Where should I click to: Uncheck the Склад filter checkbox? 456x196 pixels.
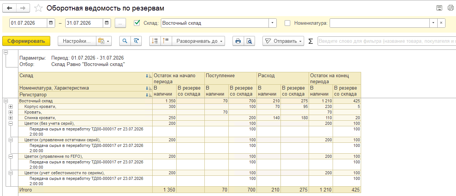point(137,23)
